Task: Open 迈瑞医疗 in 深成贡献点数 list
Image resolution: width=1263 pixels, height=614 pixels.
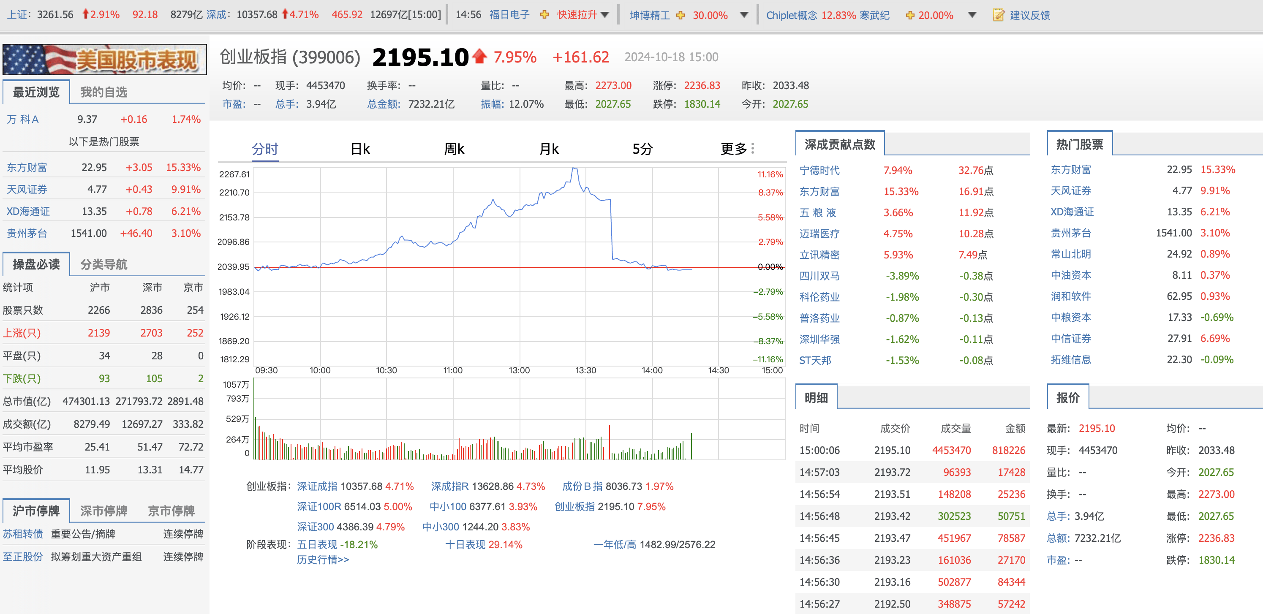Action: 819,233
